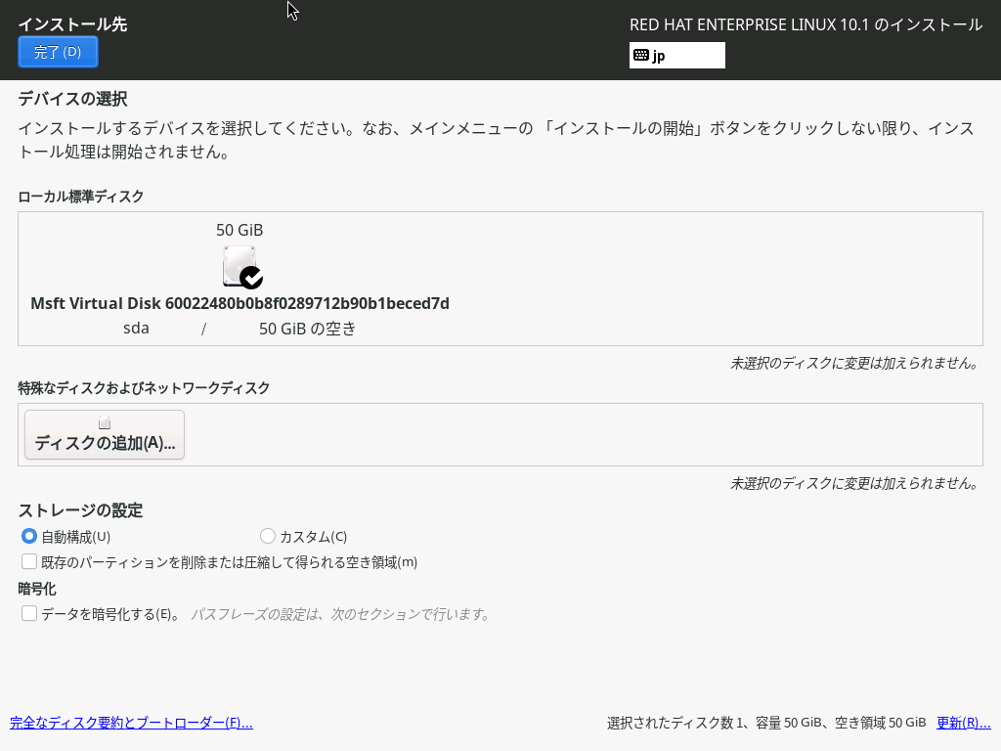Click the keyboard icon beside jp
The image size is (1001, 751).
click(x=641, y=56)
